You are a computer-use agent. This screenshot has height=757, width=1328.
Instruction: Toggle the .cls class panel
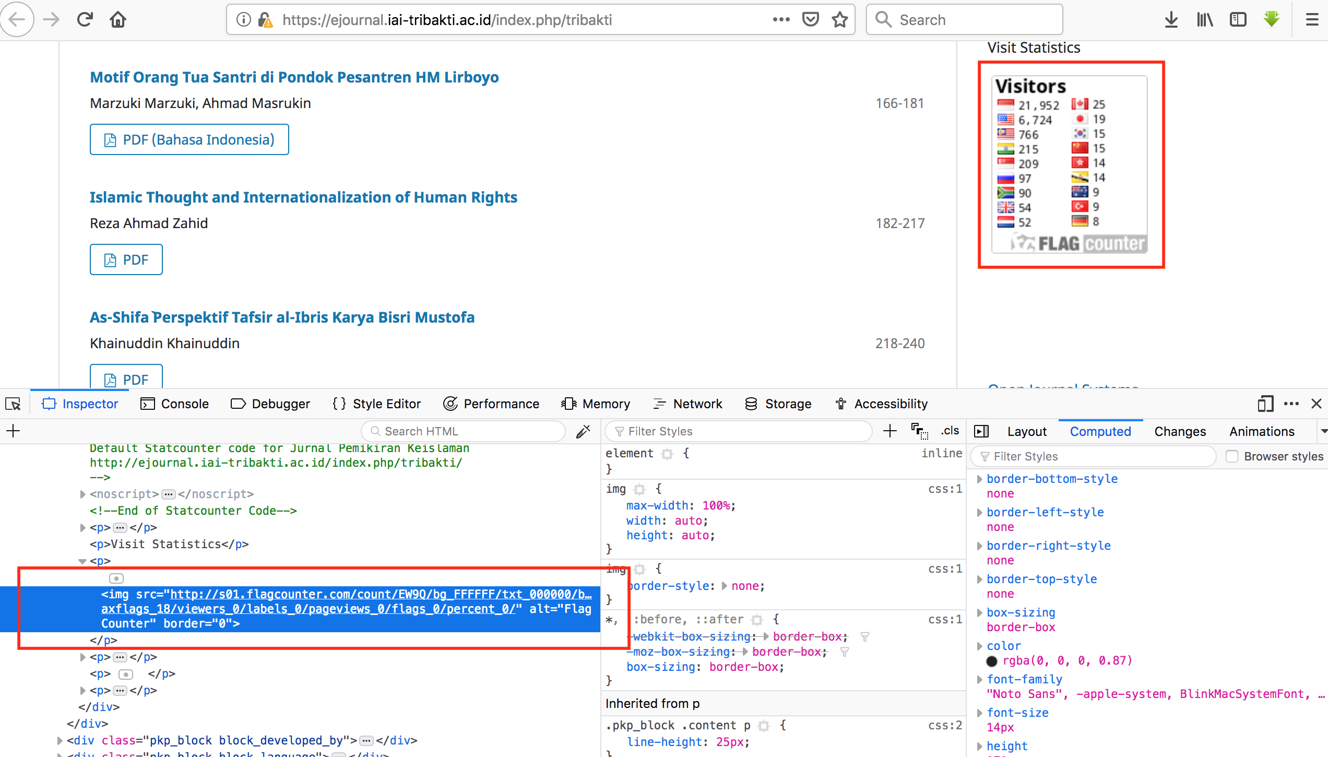950,431
